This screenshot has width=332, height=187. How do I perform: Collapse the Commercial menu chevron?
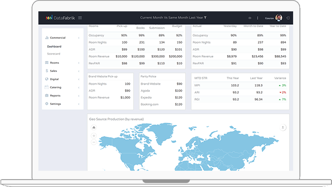[x=79, y=38]
